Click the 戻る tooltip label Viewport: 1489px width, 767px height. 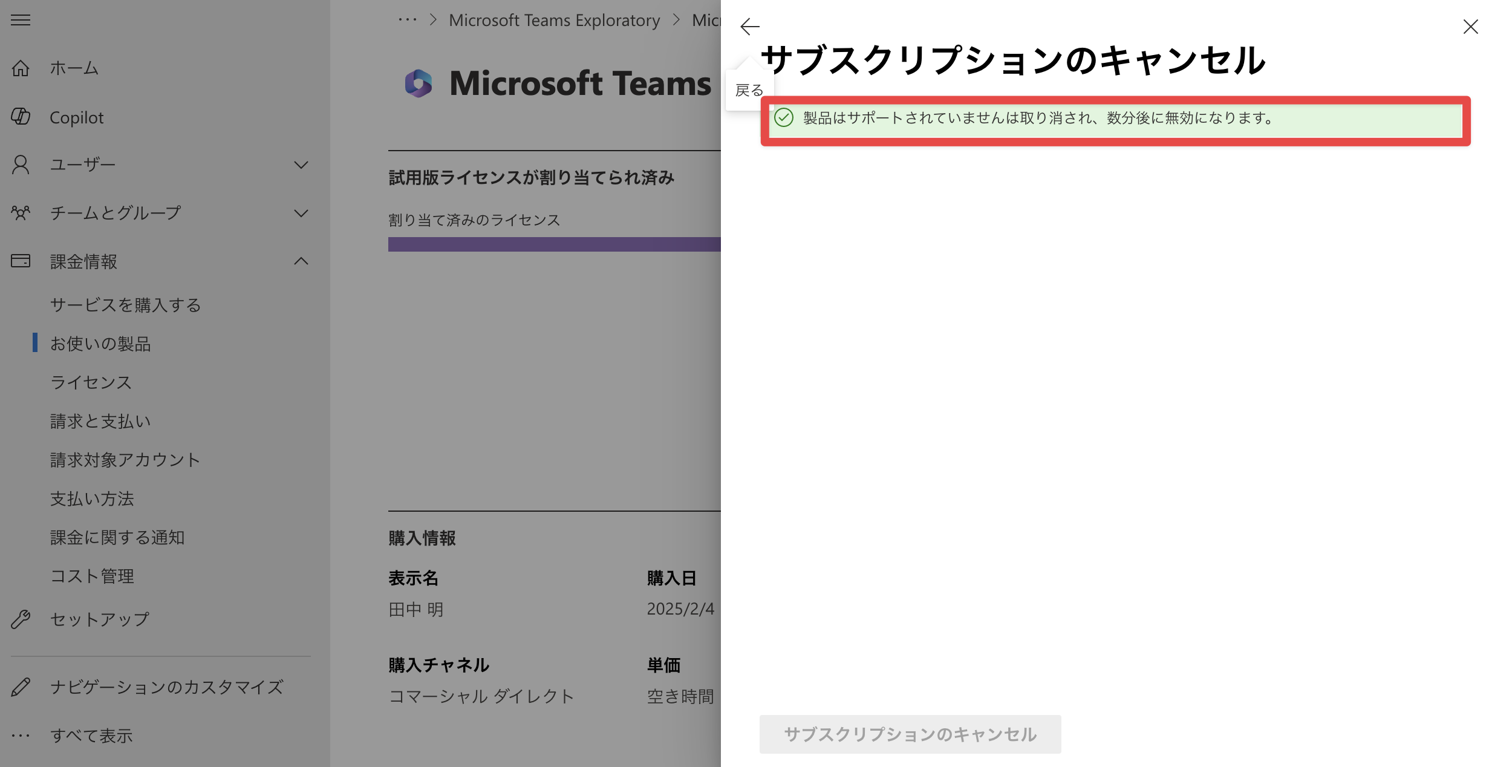pyautogui.click(x=750, y=90)
